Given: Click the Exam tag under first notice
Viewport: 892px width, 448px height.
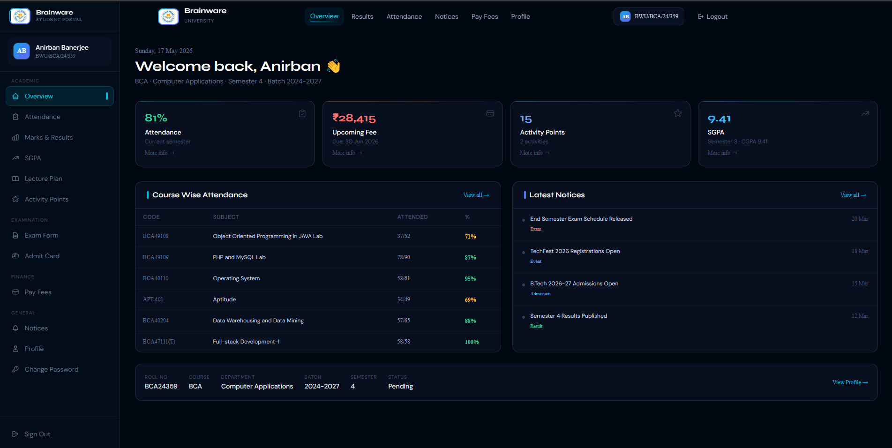Looking at the screenshot, I should pyautogui.click(x=536, y=229).
